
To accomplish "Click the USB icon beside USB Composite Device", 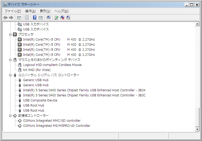I will point(20,100).
